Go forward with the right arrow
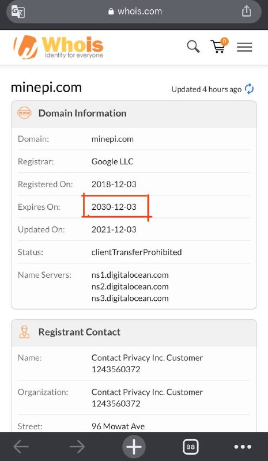Screen dimensions: 268x461 (x=77, y=447)
